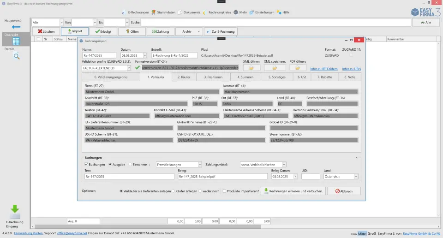Click the Name field showing Re-147/2025
This screenshot has width=443, height=238.
[x=99, y=55]
